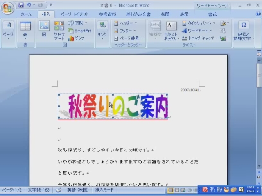Screen dimensions: 262x196
Task: Click the 記号と特殊文字 button
Action: tap(244, 31)
